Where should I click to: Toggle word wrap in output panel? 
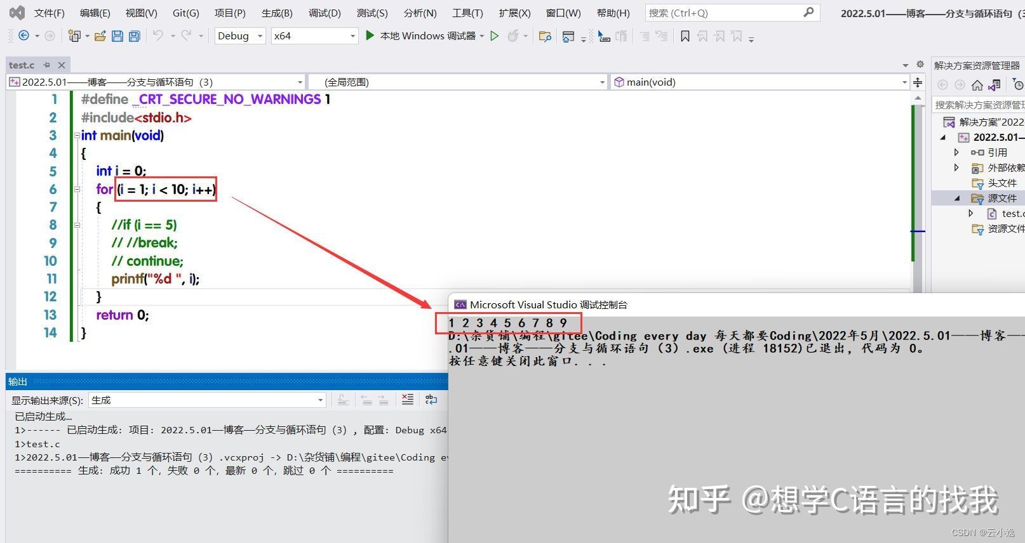tap(431, 400)
